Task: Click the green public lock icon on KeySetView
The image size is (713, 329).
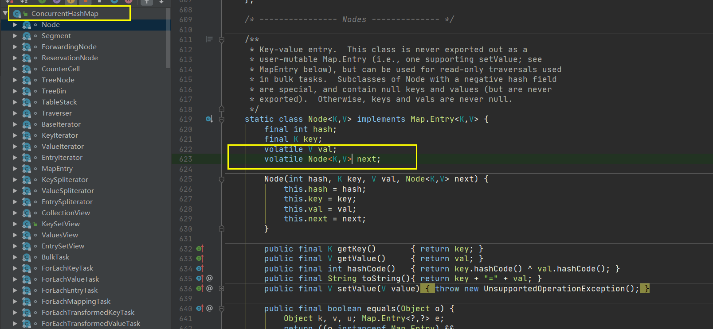Action: click(35, 224)
